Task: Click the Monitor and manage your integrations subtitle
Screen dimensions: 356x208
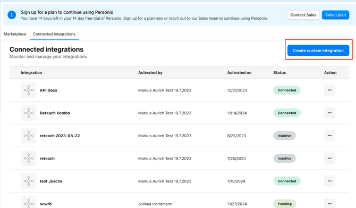Action: tap(48, 56)
